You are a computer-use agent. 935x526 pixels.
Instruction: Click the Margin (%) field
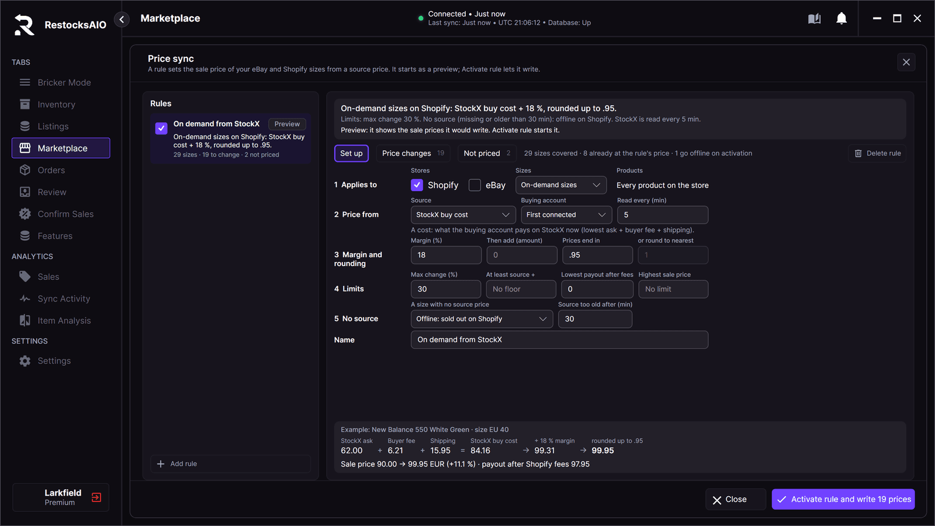click(446, 255)
